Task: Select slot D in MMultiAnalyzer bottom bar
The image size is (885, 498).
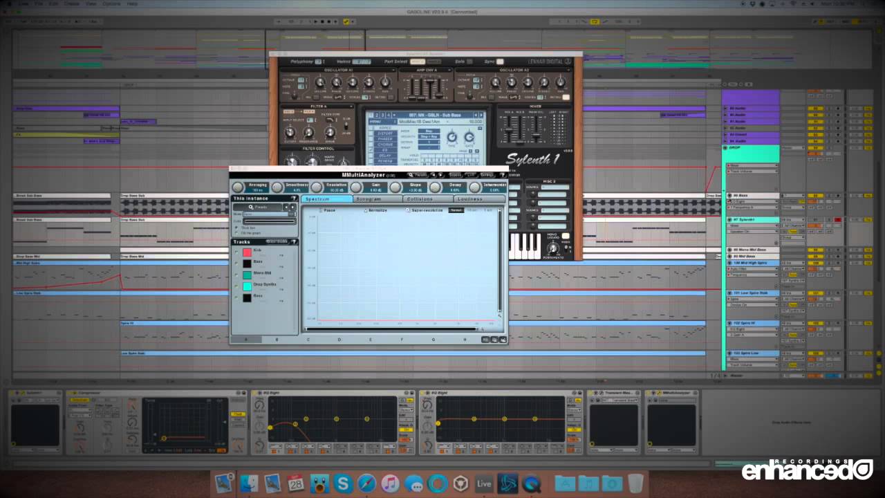Action: [339, 340]
